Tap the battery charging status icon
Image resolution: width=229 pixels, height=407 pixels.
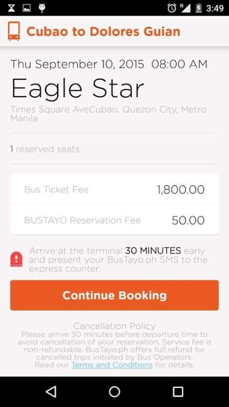(198, 8)
